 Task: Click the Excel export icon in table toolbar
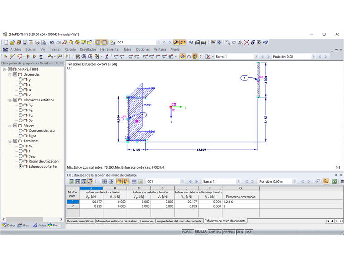[334, 182]
